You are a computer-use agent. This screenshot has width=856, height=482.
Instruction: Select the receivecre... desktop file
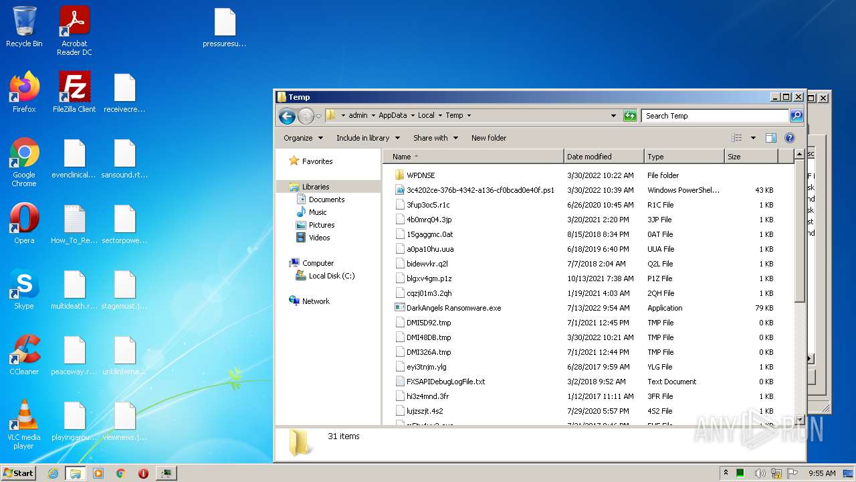[124, 92]
